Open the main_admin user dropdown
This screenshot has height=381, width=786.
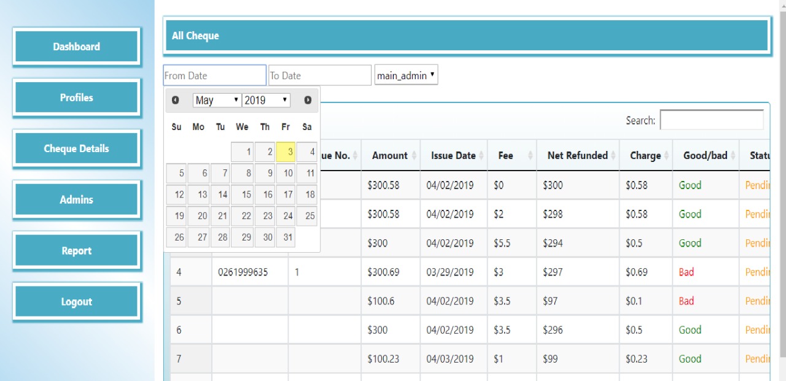(x=406, y=75)
